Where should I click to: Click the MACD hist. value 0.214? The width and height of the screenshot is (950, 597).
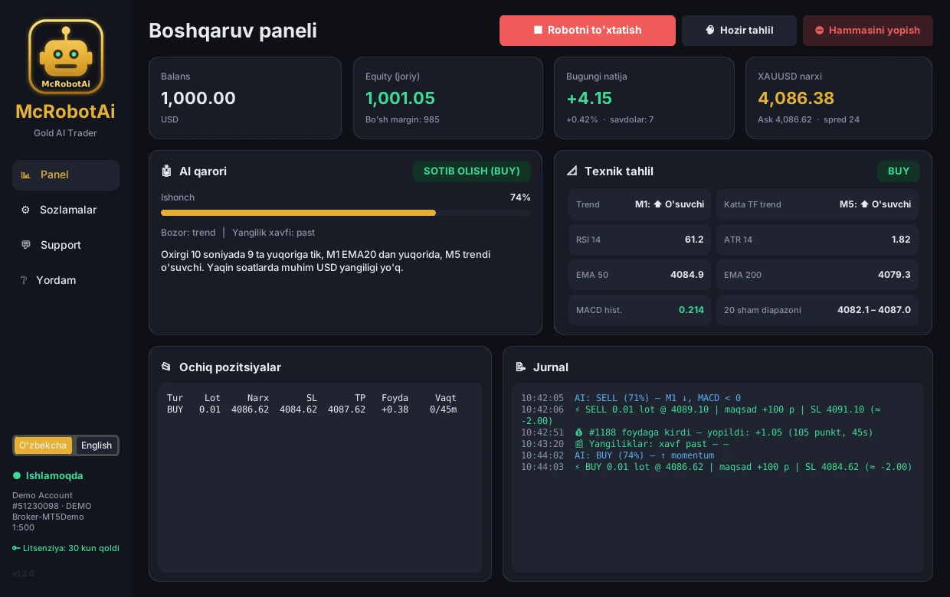691,310
